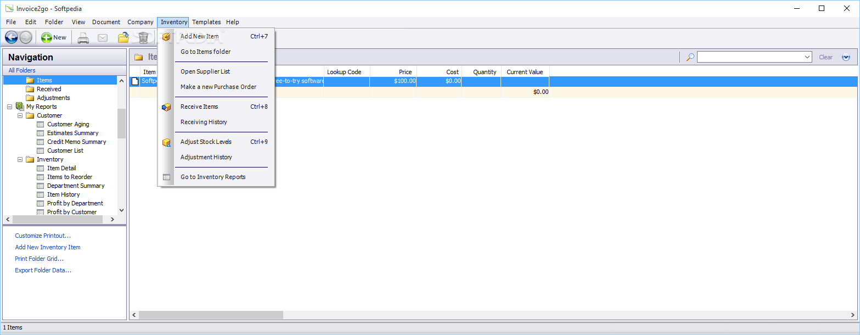
Task: Select Profit by Department report
Action: [x=75, y=203]
